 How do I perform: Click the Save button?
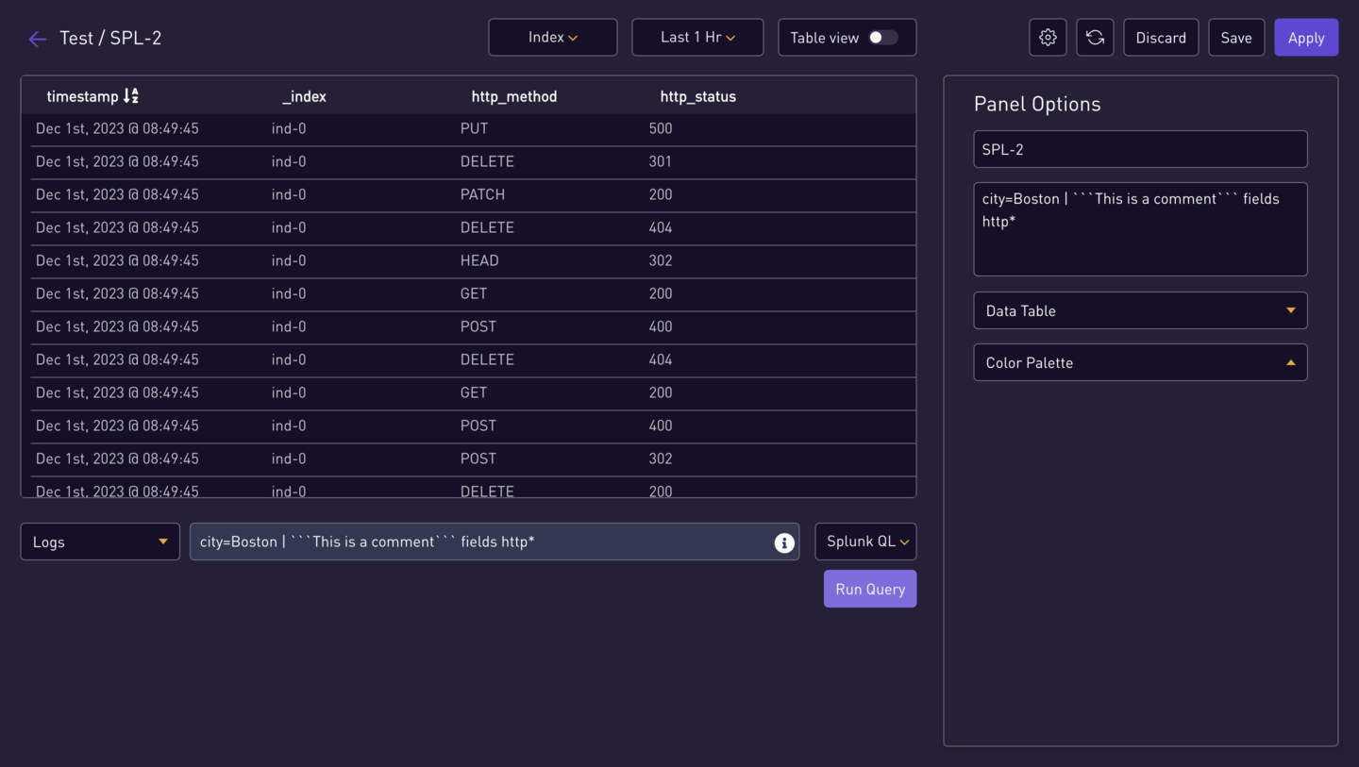pyautogui.click(x=1236, y=38)
